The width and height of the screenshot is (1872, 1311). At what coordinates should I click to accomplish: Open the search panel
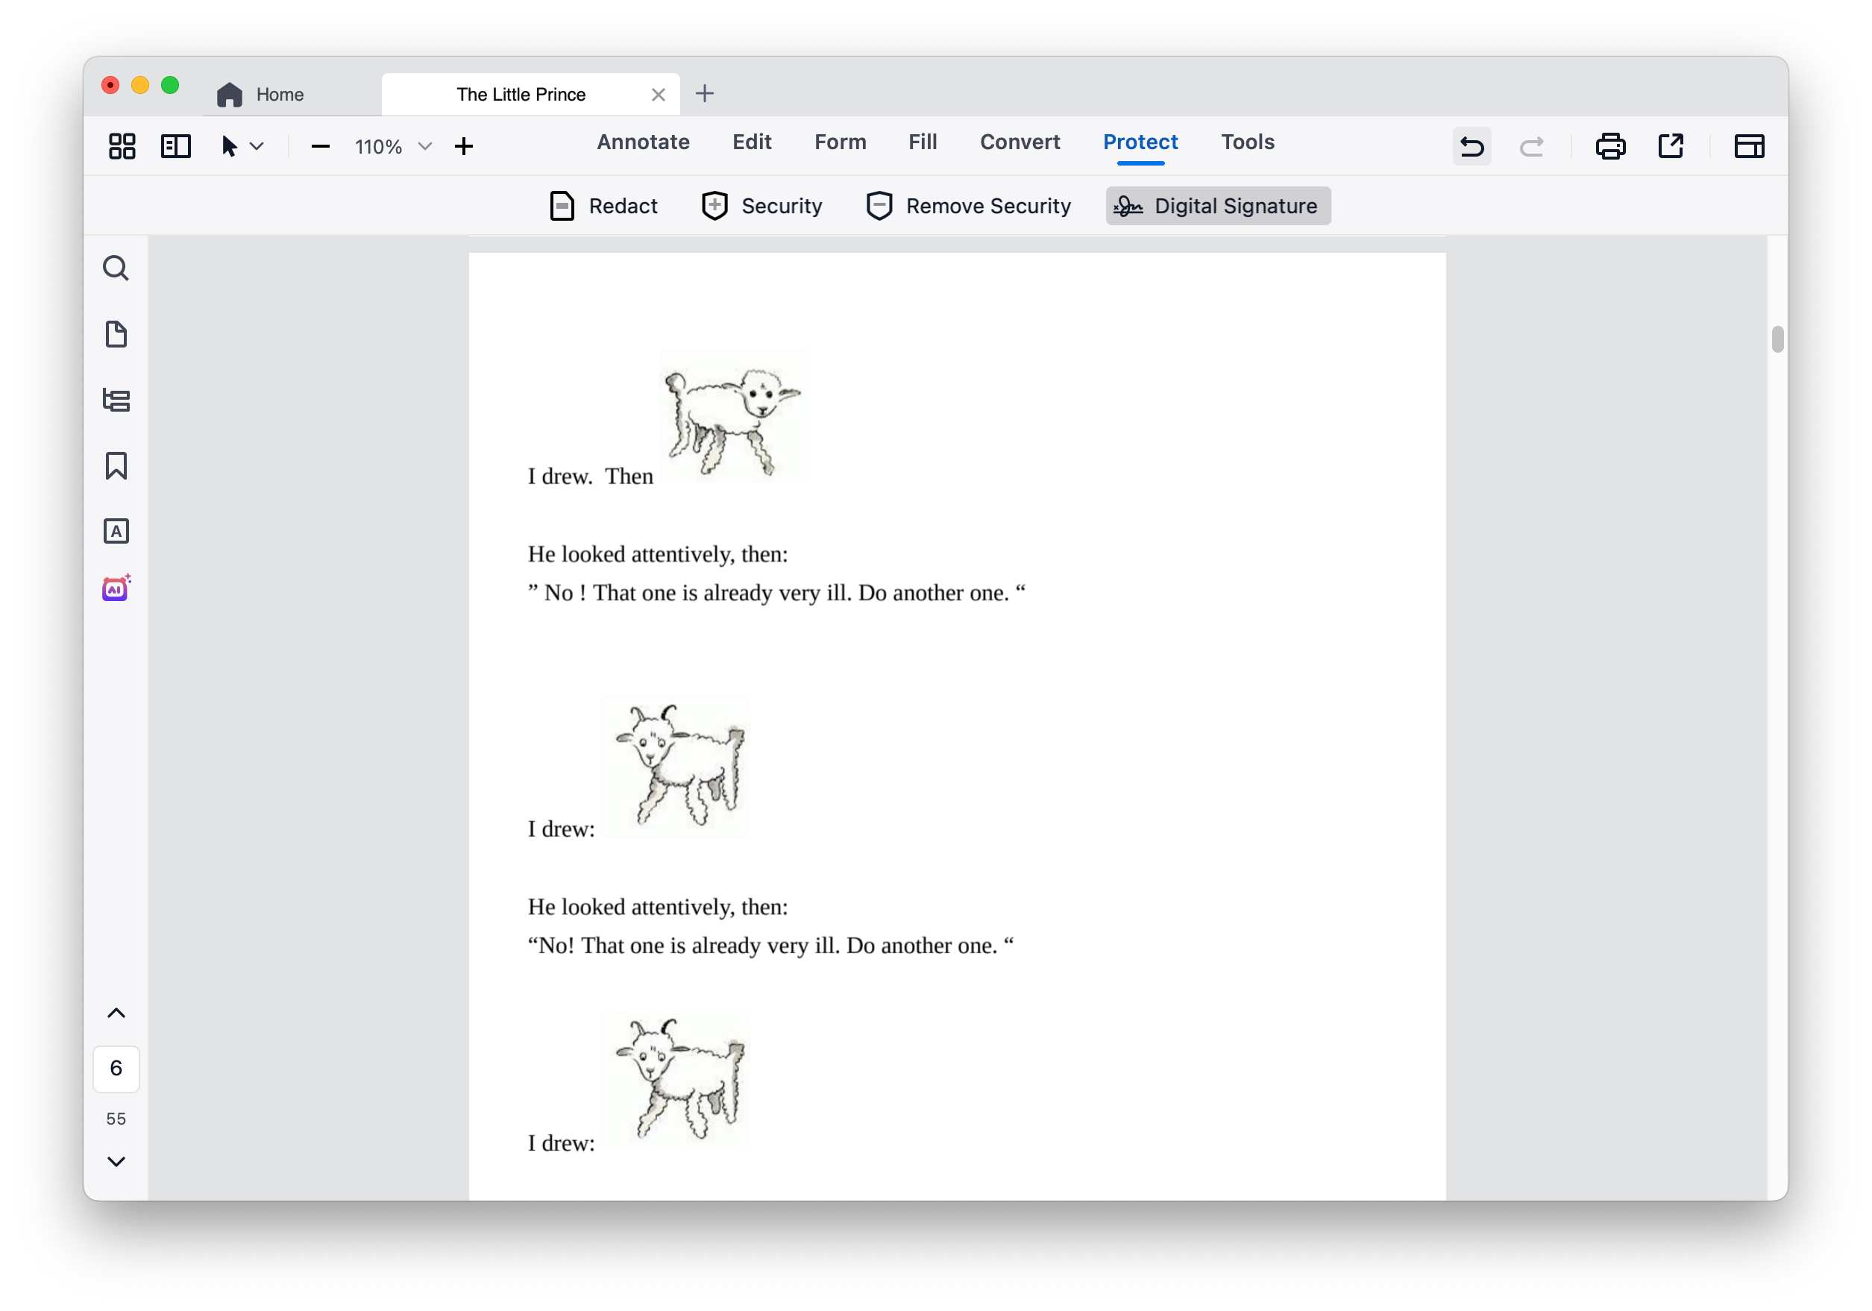tap(116, 268)
